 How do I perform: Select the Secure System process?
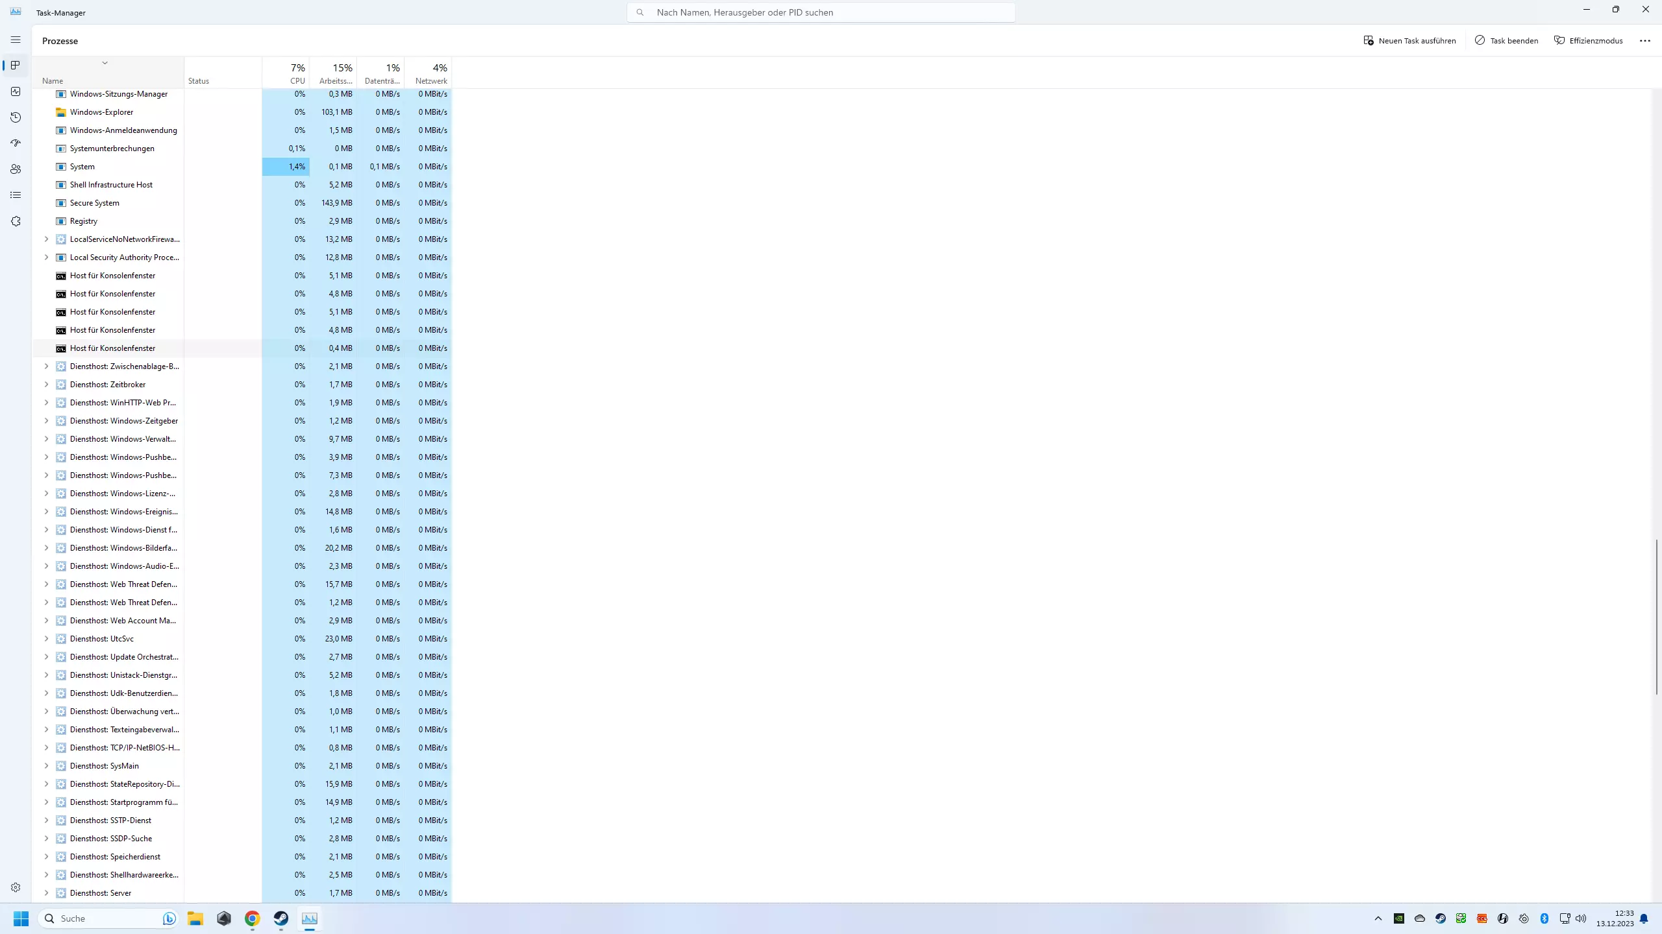[x=242, y=203]
